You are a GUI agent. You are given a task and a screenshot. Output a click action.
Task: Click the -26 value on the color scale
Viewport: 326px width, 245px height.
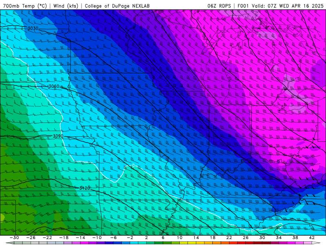[x=31, y=238]
